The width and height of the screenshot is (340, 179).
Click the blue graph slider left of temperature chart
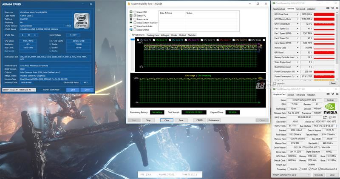pyautogui.click(x=133, y=40)
